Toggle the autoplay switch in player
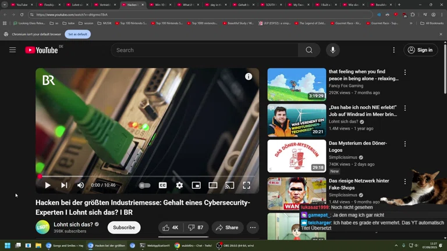This screenshot has width=447, height=251. pyautogui.click(x=145, y=185)
